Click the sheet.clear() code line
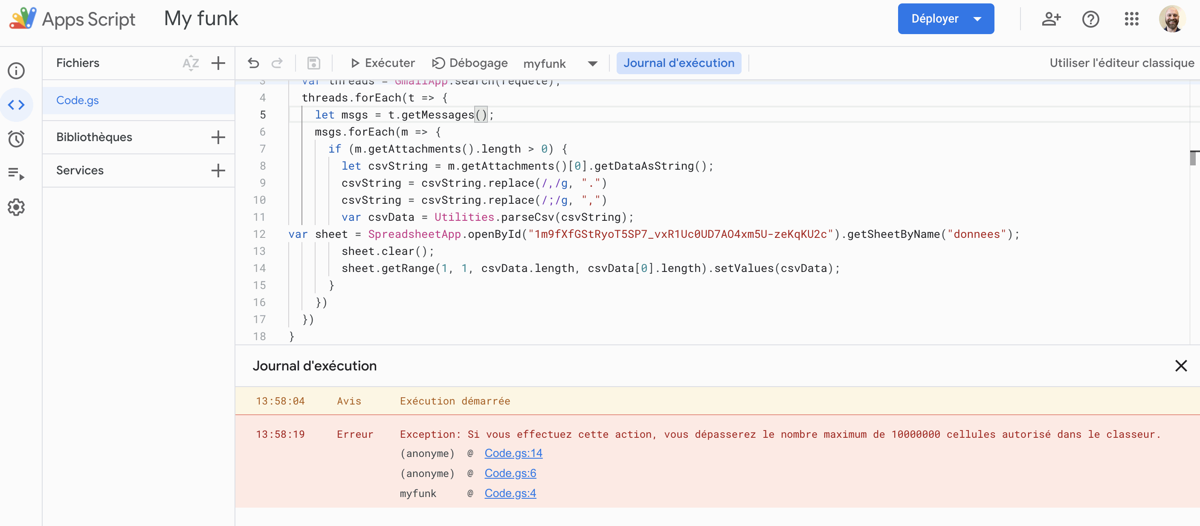Image resolution: width=1200 pixels, height=526 pixels. coord(388,251)
